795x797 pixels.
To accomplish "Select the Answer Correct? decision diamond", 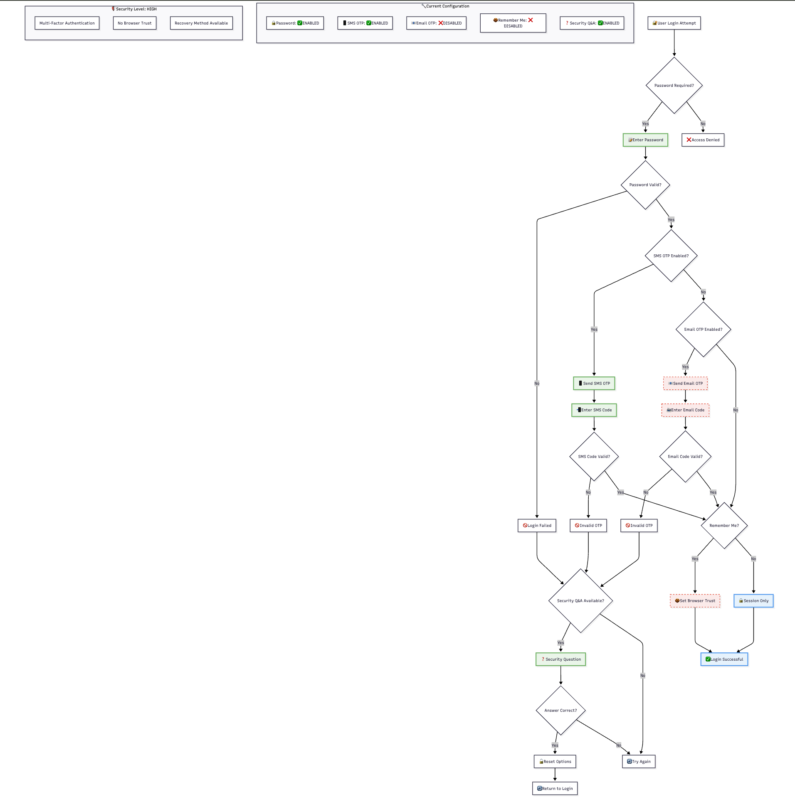I will [560, 711].
